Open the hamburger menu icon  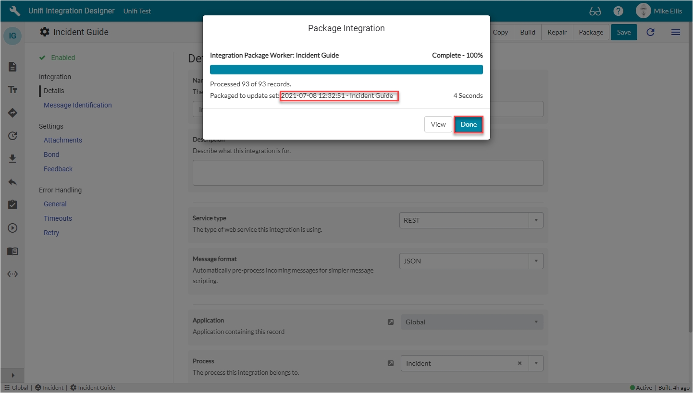pyautogui.click(x=675, y=32)
